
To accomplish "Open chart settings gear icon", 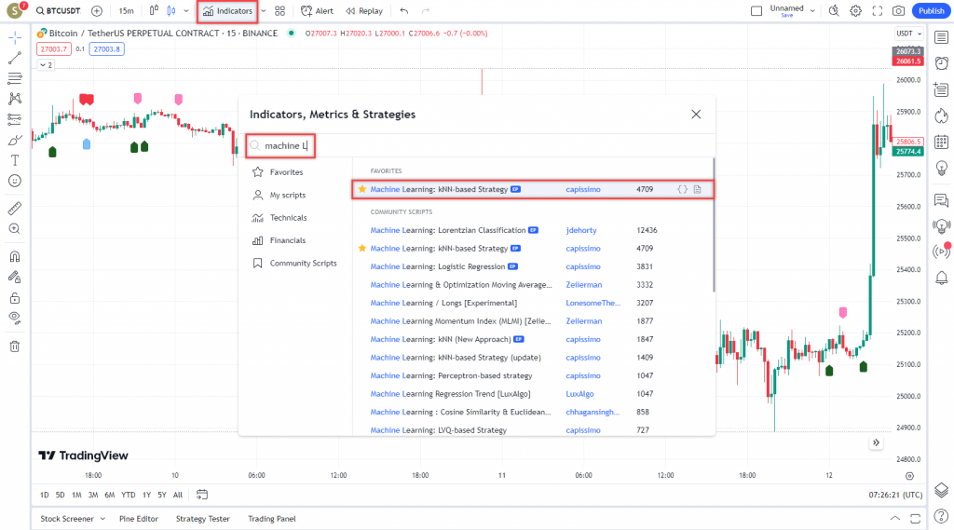I will coord(856,11).
